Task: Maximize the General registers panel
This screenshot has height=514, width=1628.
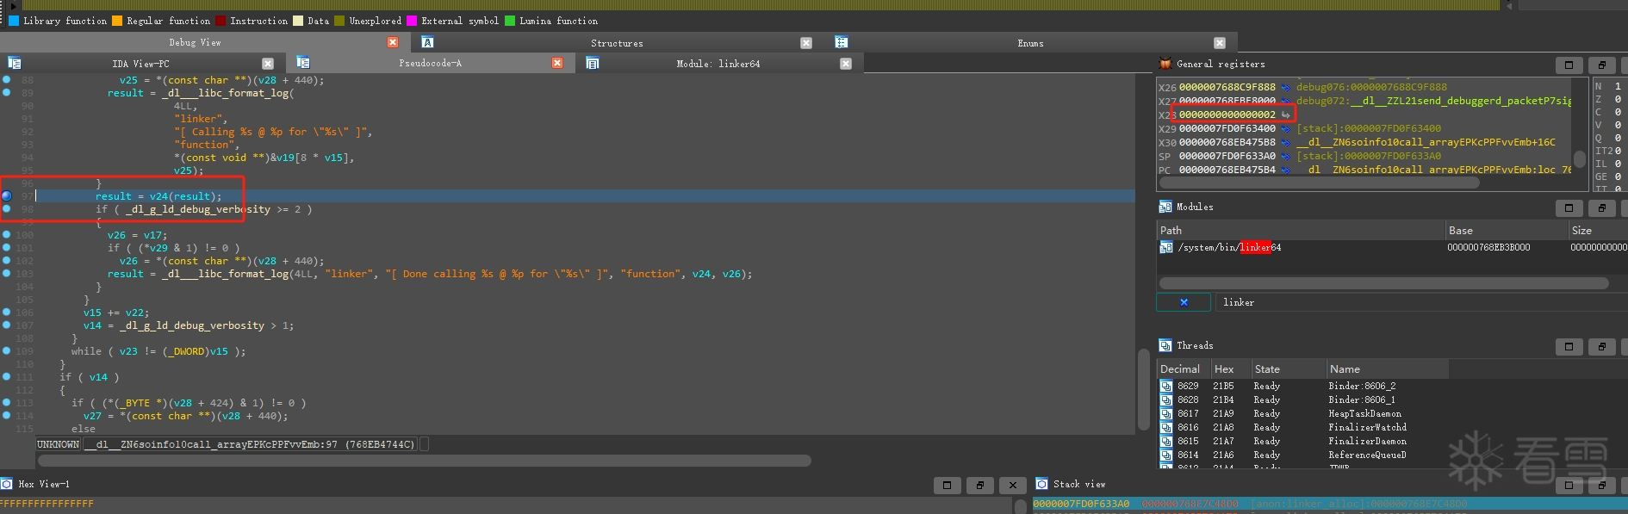Action: click(x=1569, y=65)
